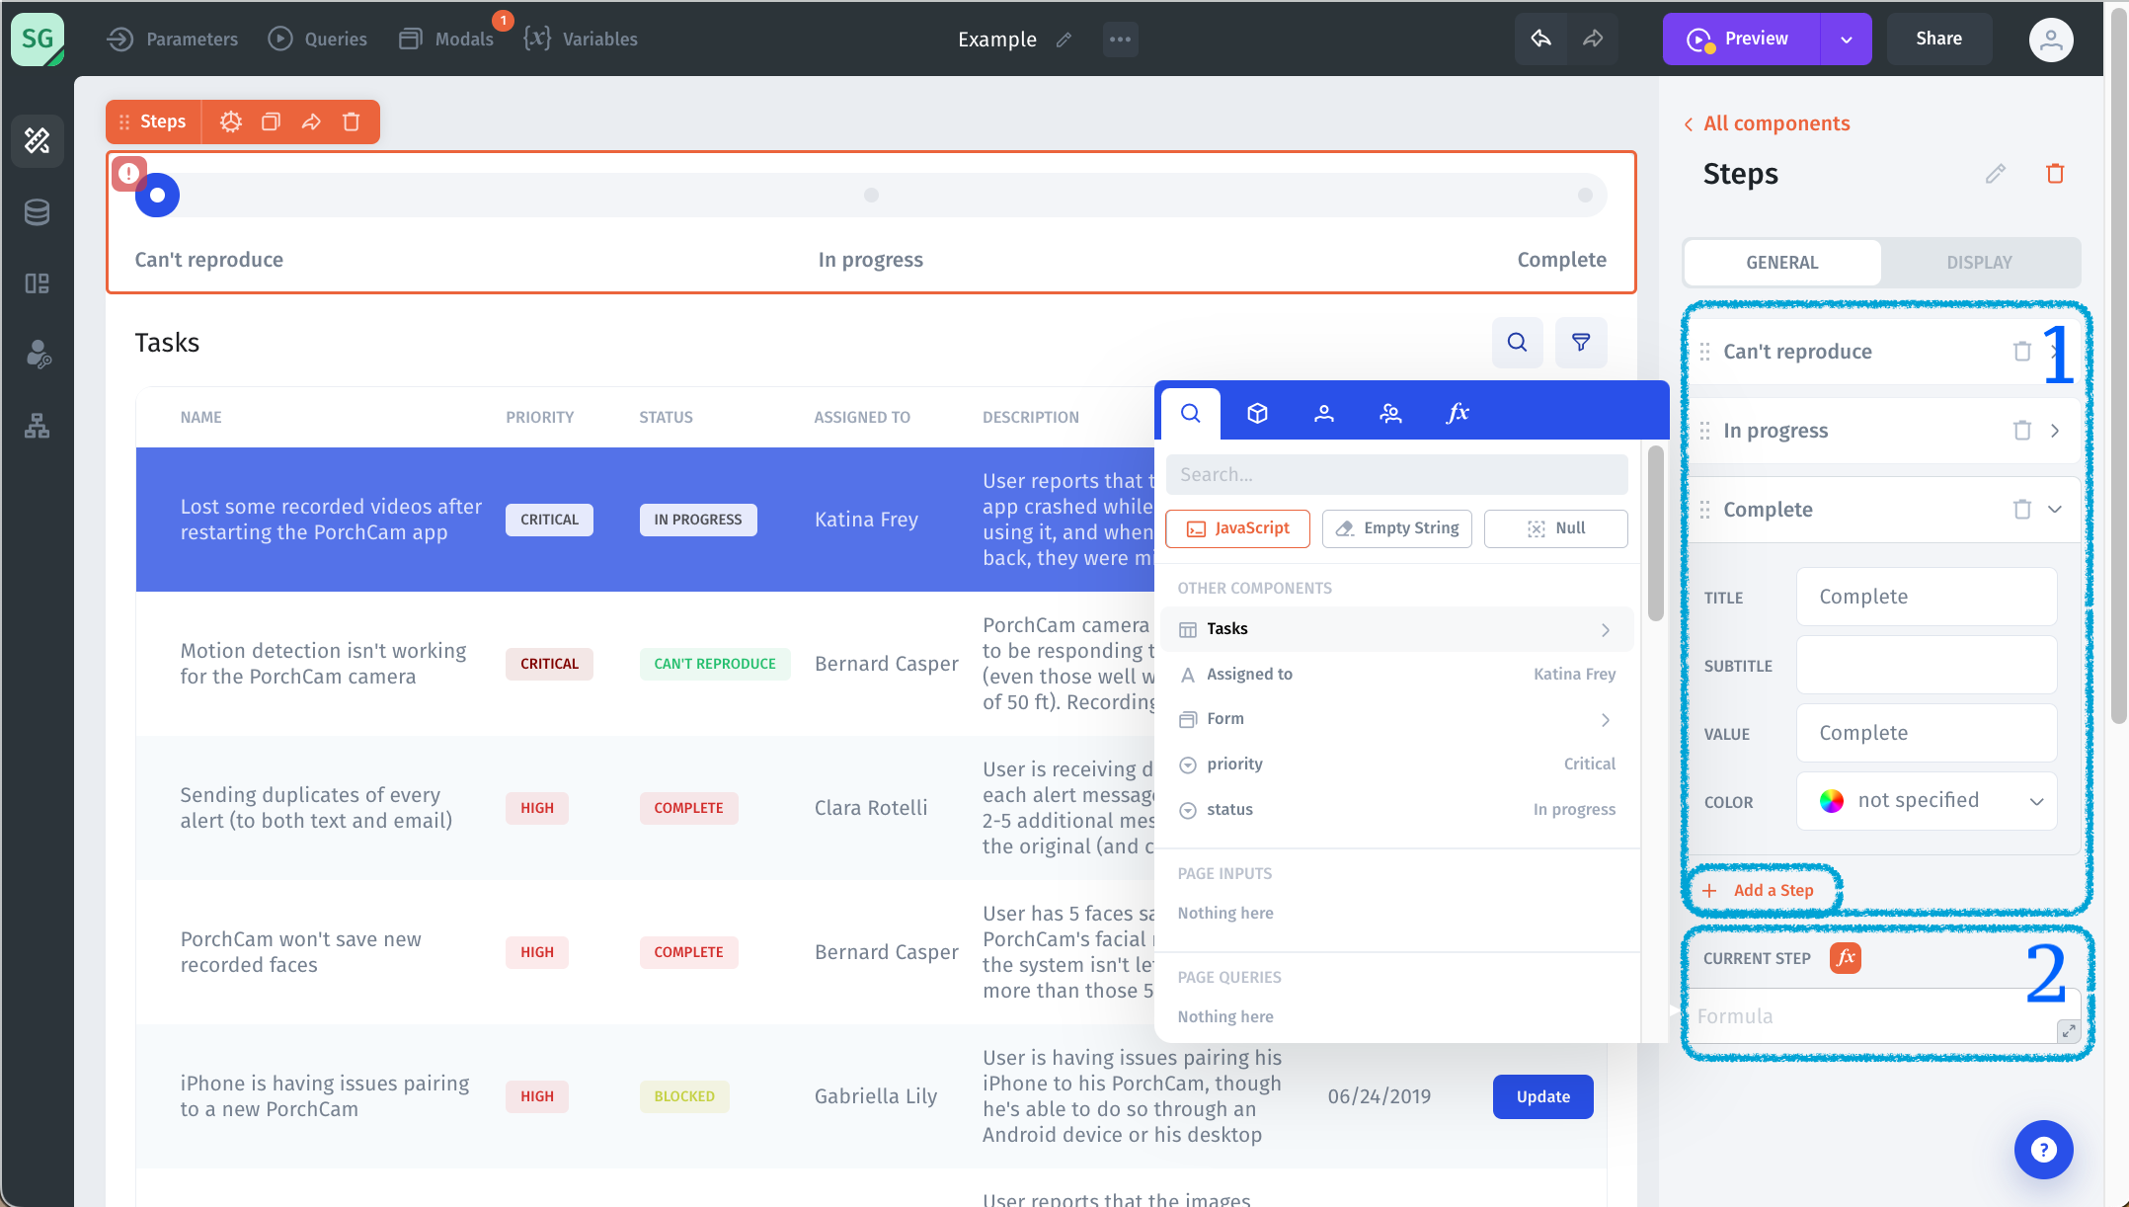
Task: Click the database icon in left sidebar
Action: pos(37,212)
